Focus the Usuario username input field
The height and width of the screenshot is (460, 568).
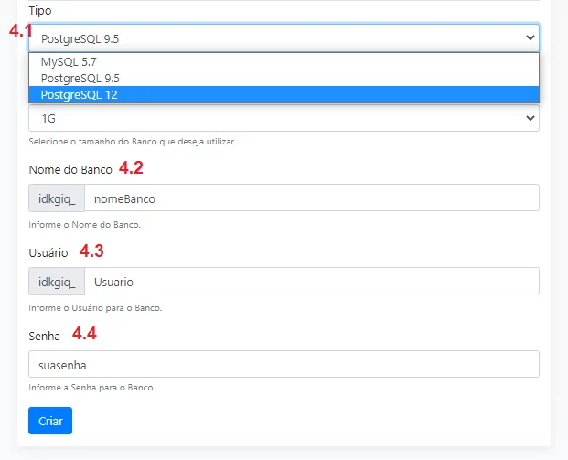(312, 281)
